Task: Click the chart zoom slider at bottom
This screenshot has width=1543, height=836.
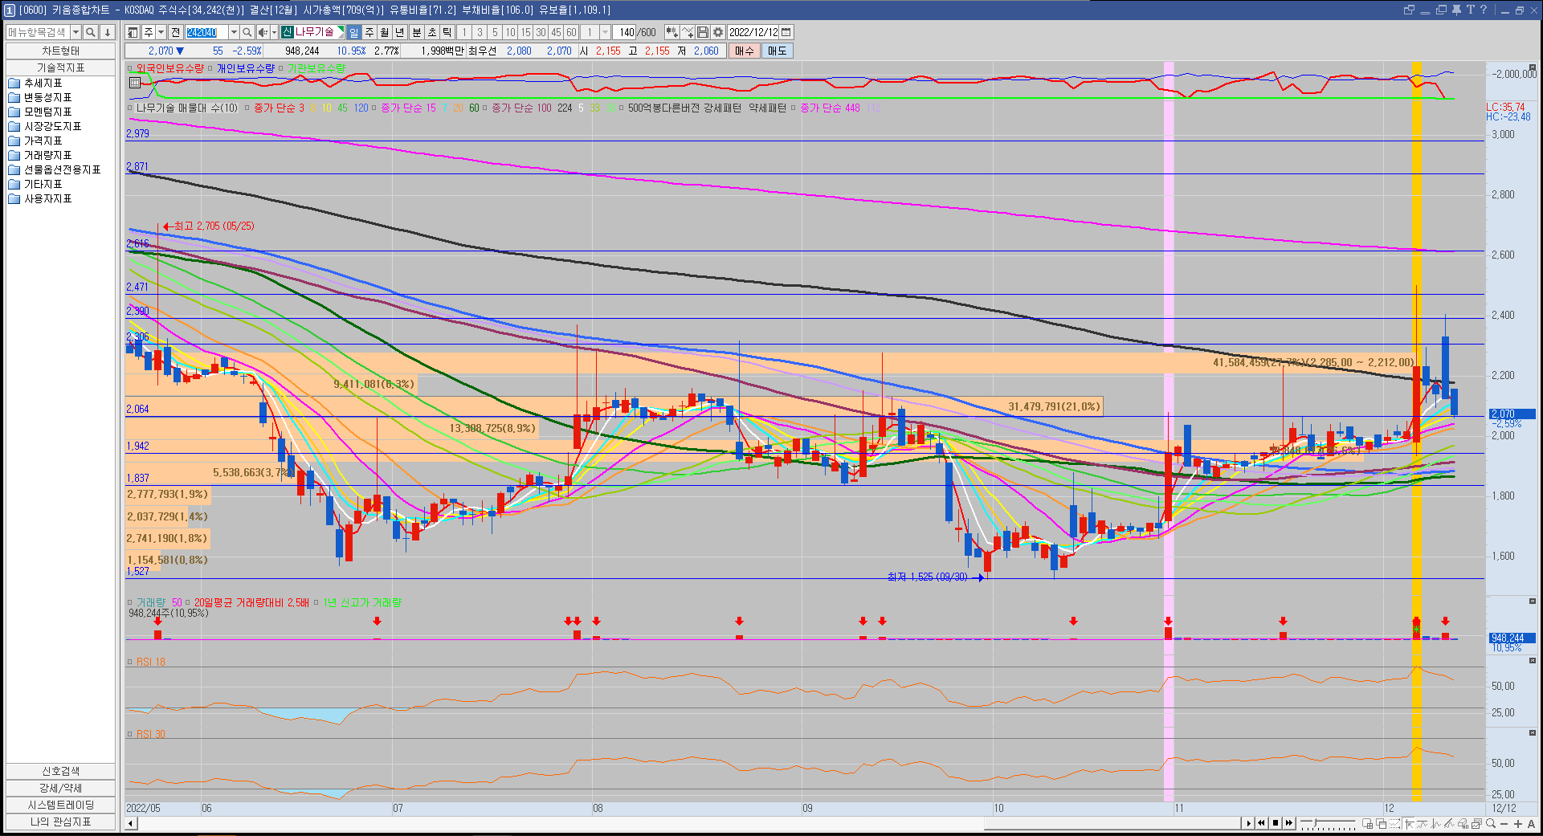Action: point(1328,823)
